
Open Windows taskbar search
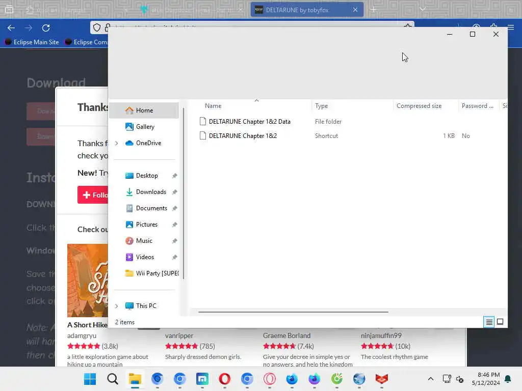click(113, 379)
